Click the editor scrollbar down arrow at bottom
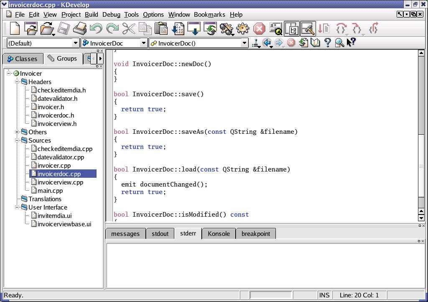The height and width of the screenshot is (302, 428). pos(421,218)
